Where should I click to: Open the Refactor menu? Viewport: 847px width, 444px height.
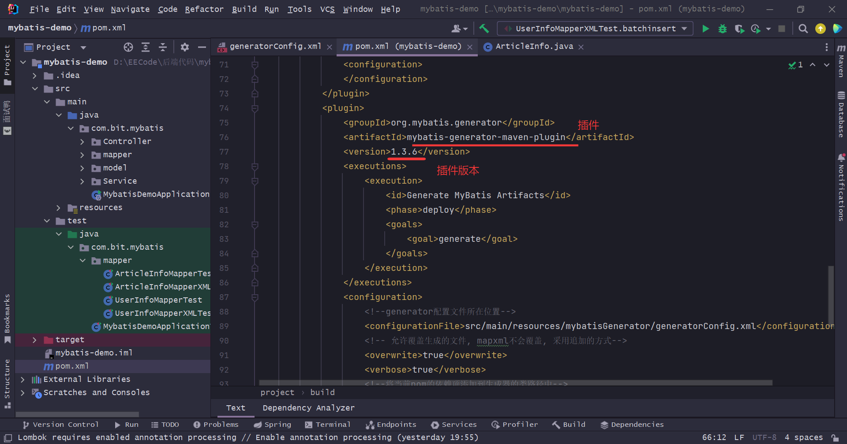(x=204, y=9)
